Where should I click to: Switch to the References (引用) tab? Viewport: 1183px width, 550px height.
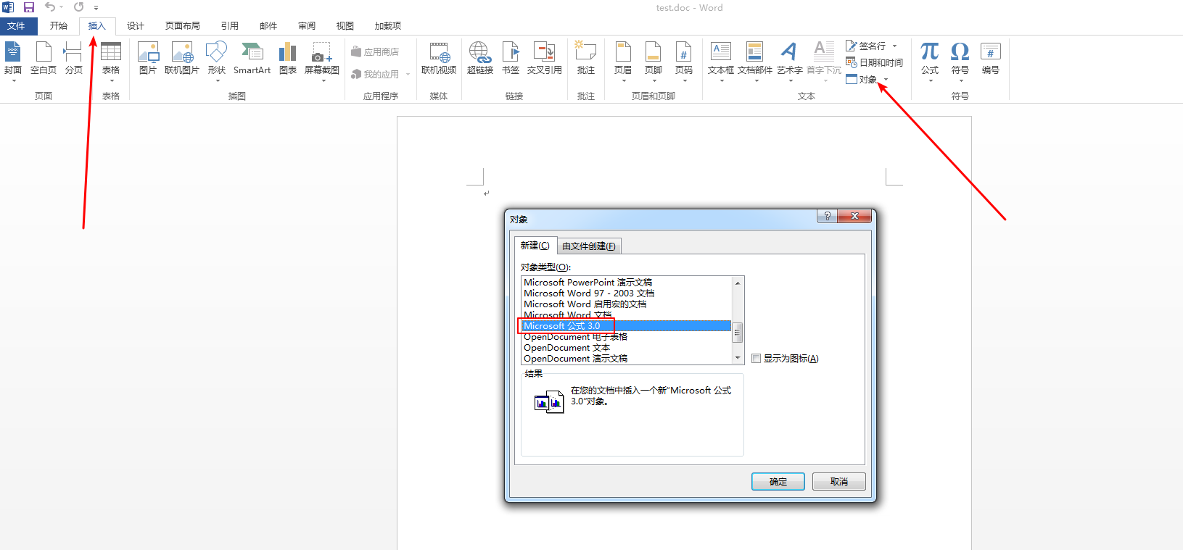pos(230,25)
